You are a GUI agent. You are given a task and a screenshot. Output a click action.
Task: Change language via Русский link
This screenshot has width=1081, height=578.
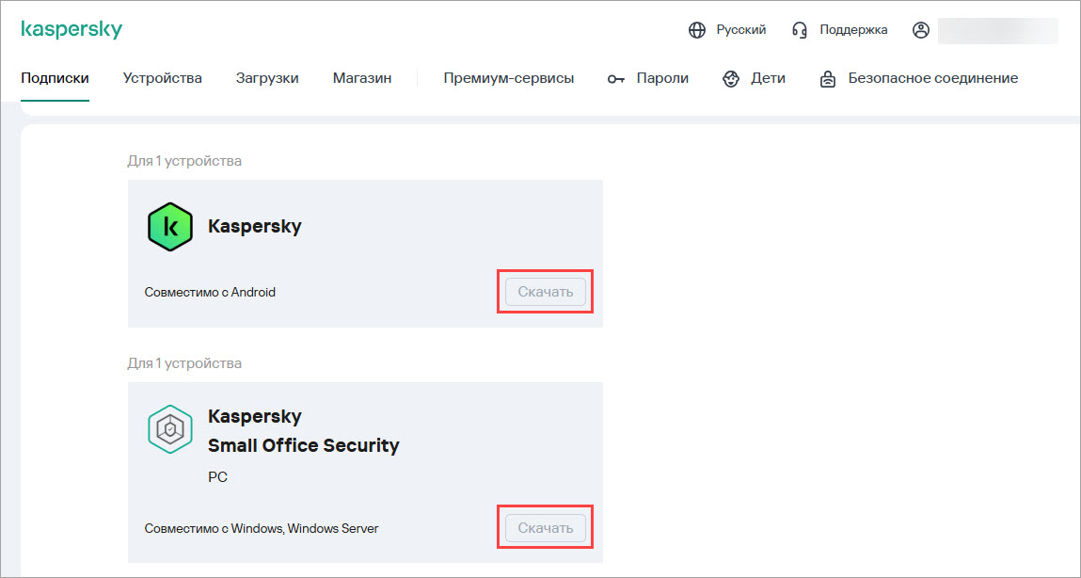(x=741, y=30)
